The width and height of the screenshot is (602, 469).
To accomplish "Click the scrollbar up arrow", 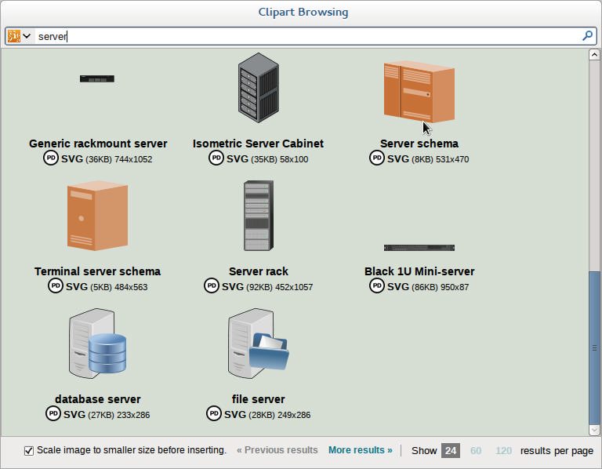I will 594,55.
